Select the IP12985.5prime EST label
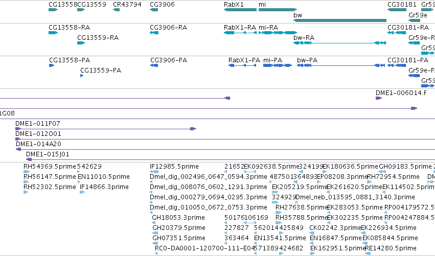This screenshot has width=435, height=256. (174, 167)
